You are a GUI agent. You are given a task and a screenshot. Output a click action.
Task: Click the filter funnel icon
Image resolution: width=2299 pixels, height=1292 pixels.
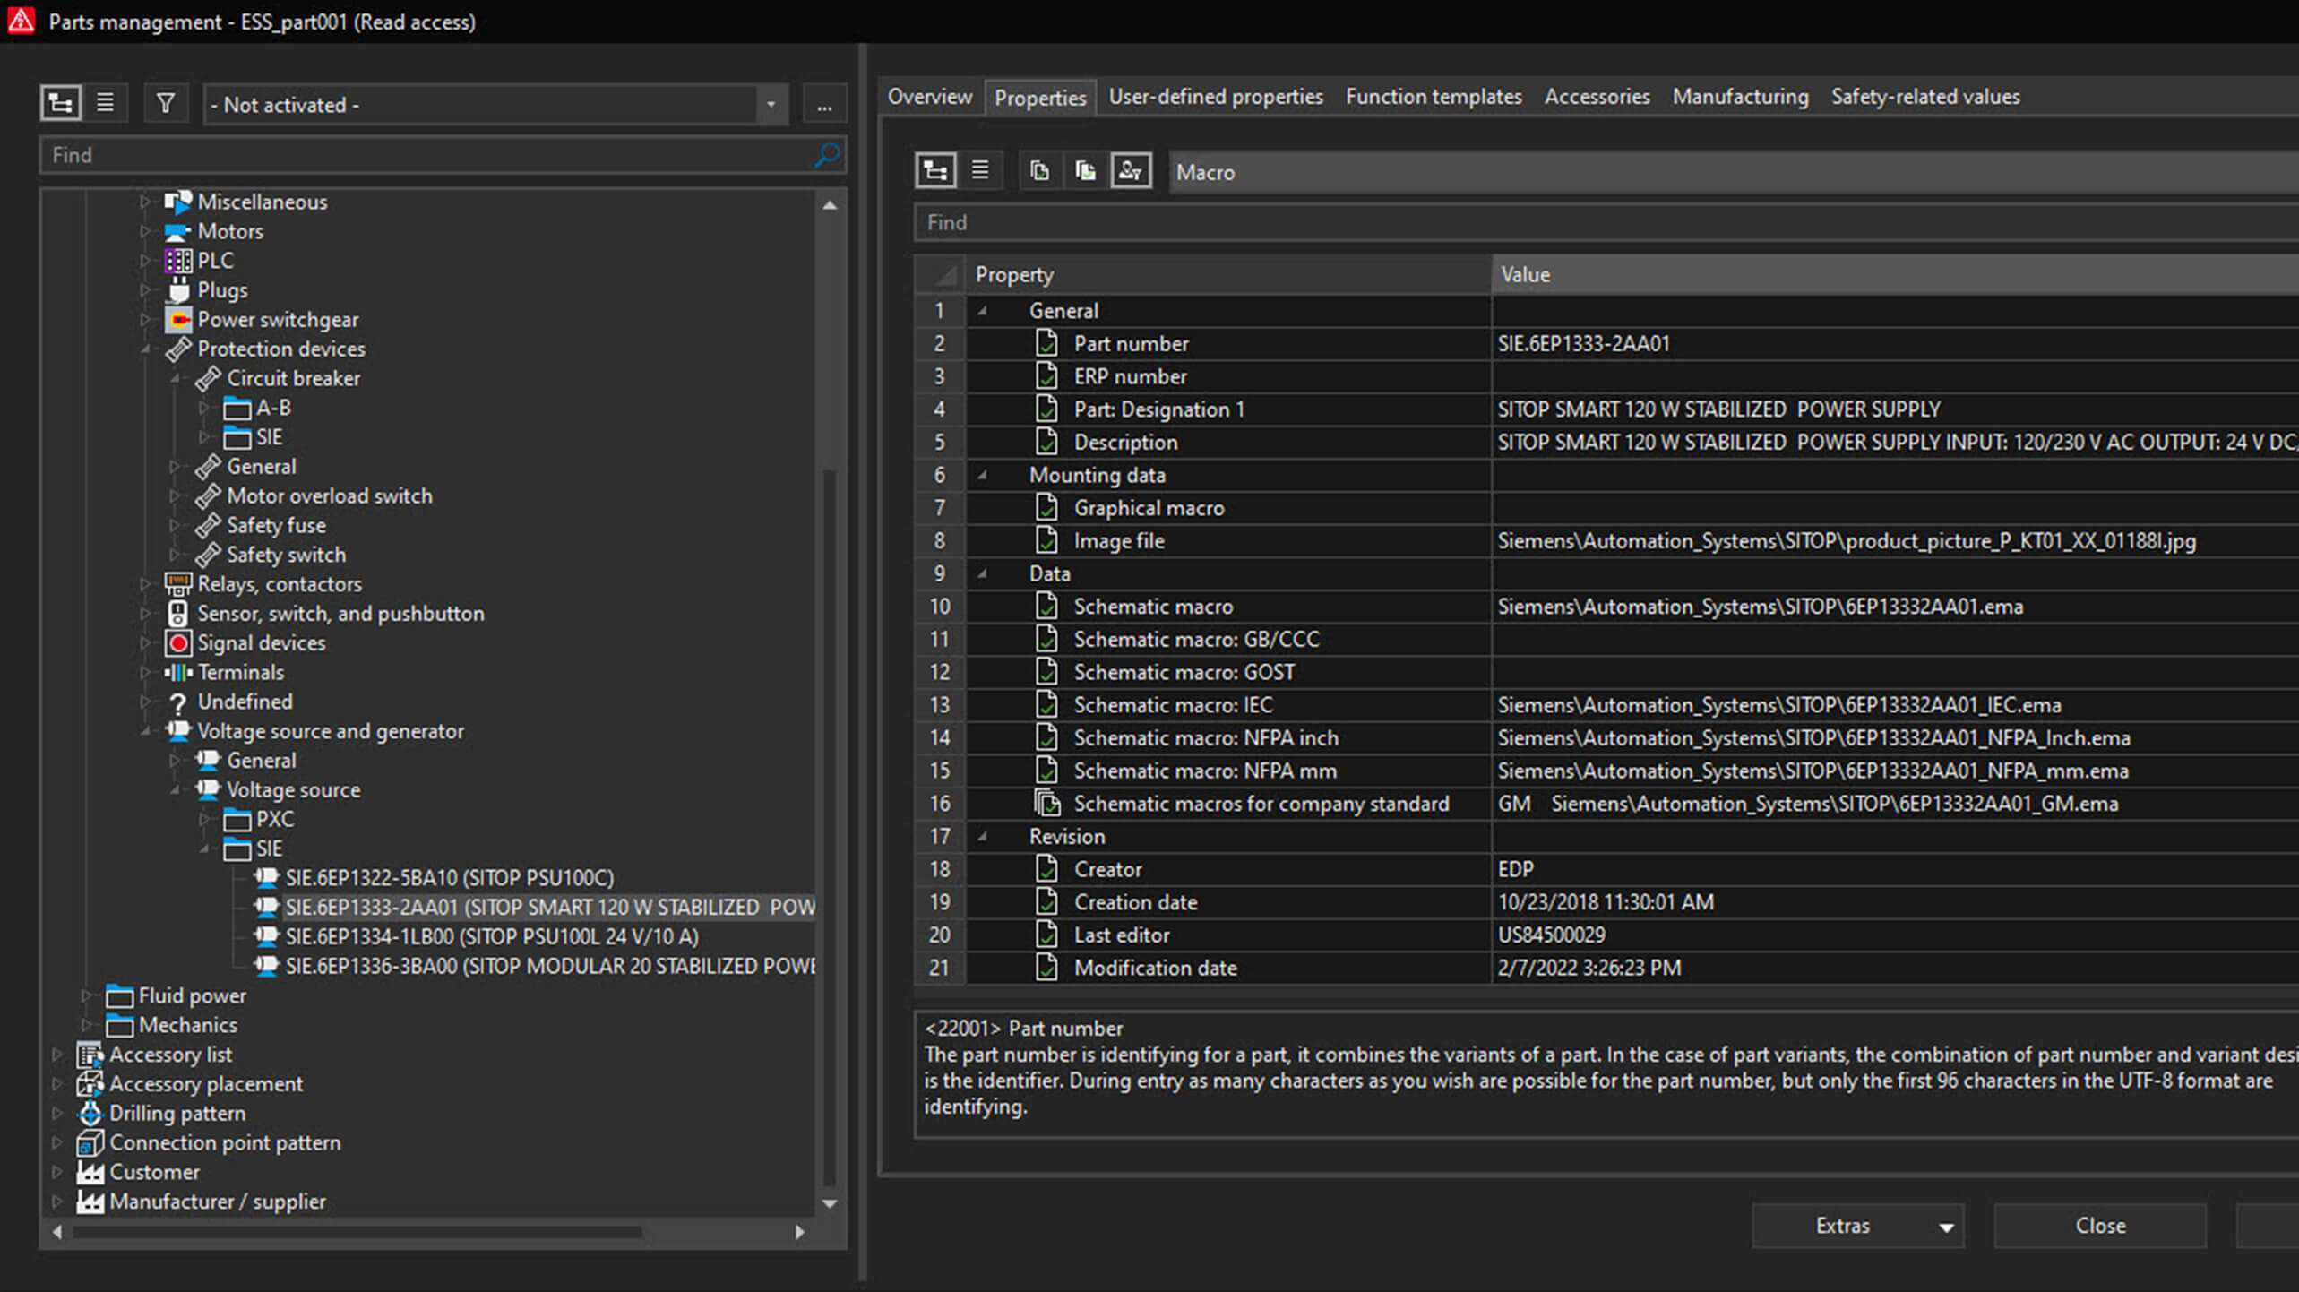click(x=165, y=104)
